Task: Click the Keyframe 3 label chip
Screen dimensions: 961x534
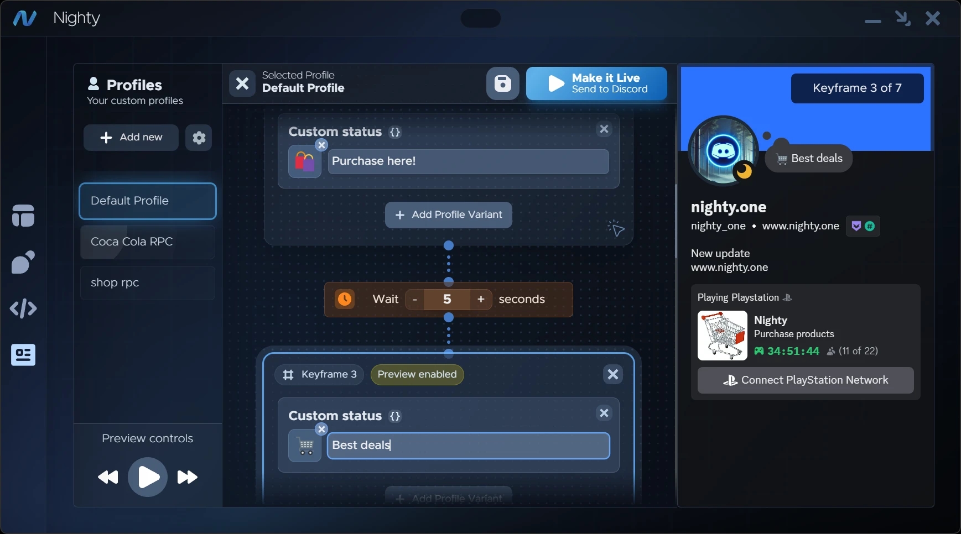Action: (320, 375)
